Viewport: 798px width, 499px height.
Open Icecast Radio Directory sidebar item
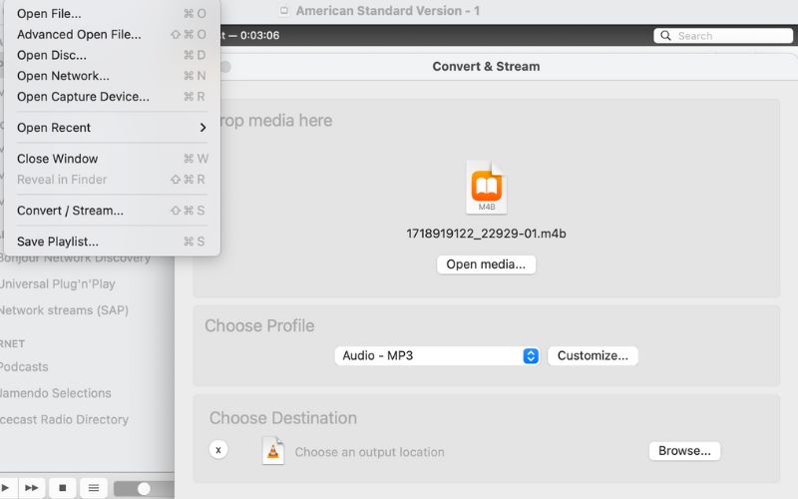click(x=64, y=420)
